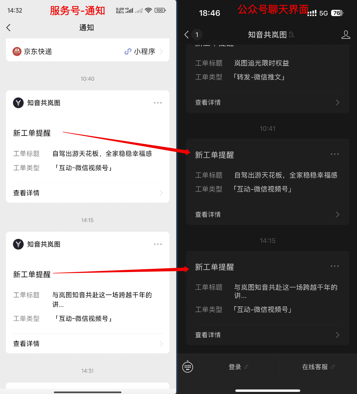This screenshot has width=357, height=394.
Task: Switch to keyboard input icon
Action: (x=188, y=367)
